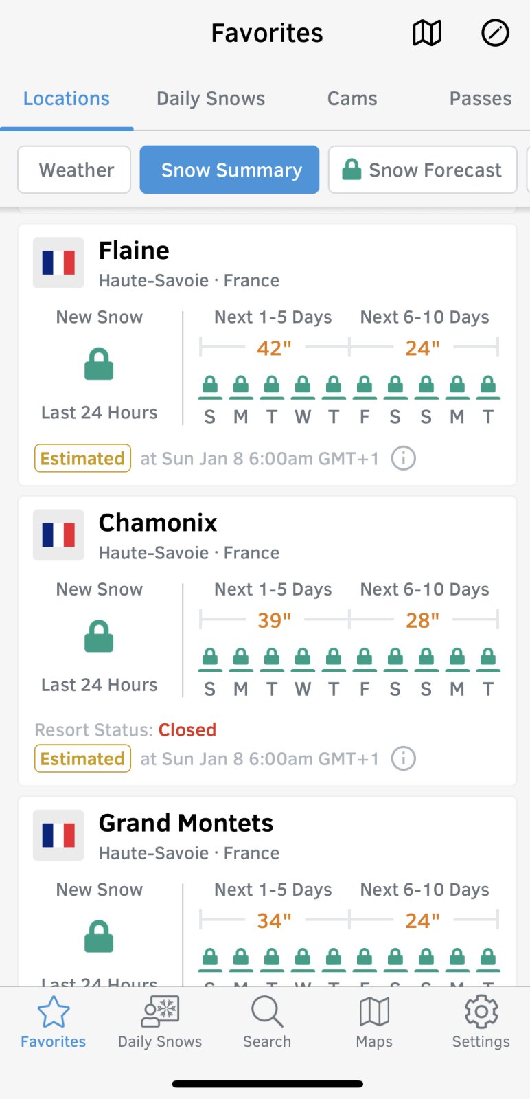Open Settings gear in bottom bar
Screen dimensions: 530x1099
click(x=481, y=1022)
